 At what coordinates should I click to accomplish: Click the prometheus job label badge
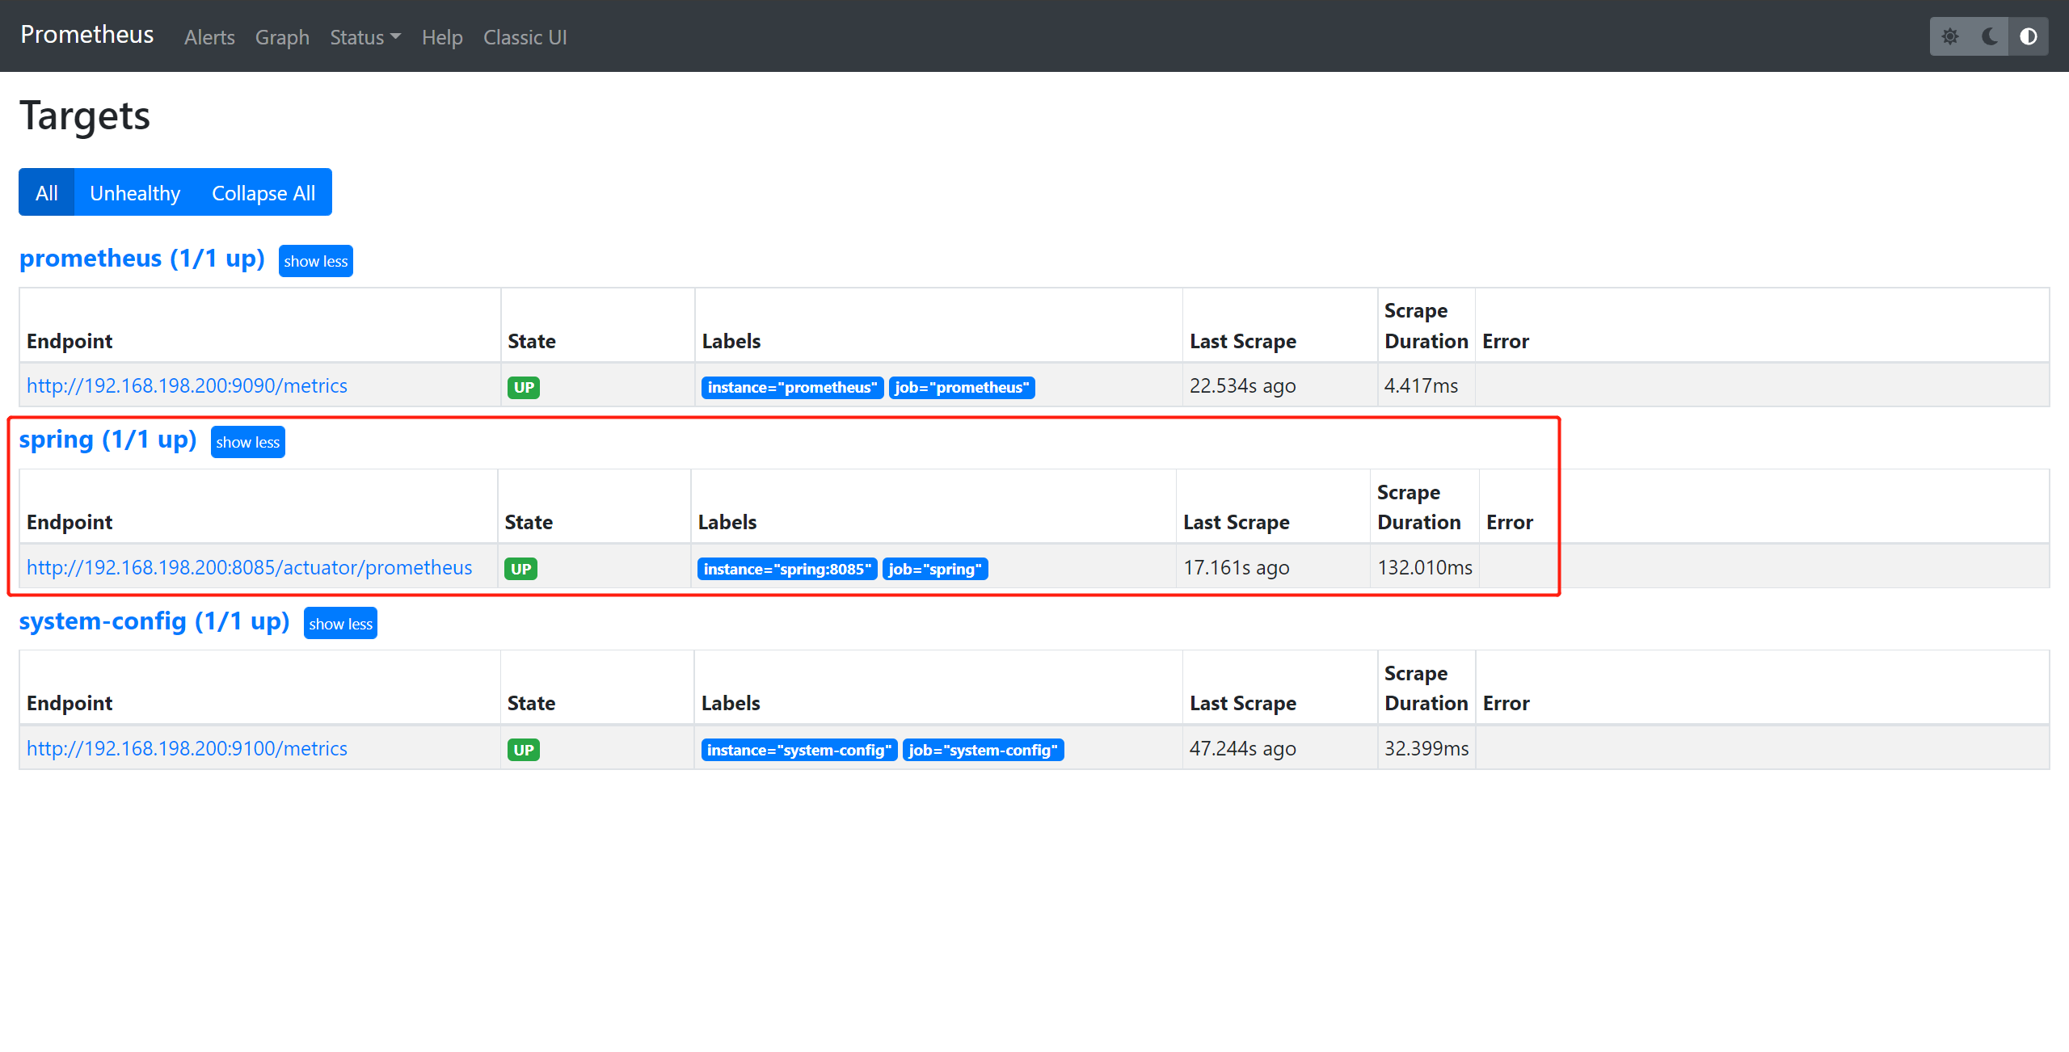pyautogui.click(x=962, y=388)
